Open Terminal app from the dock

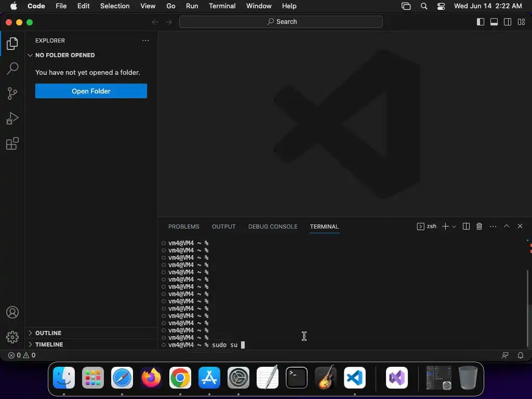click(x=297, y=378)
